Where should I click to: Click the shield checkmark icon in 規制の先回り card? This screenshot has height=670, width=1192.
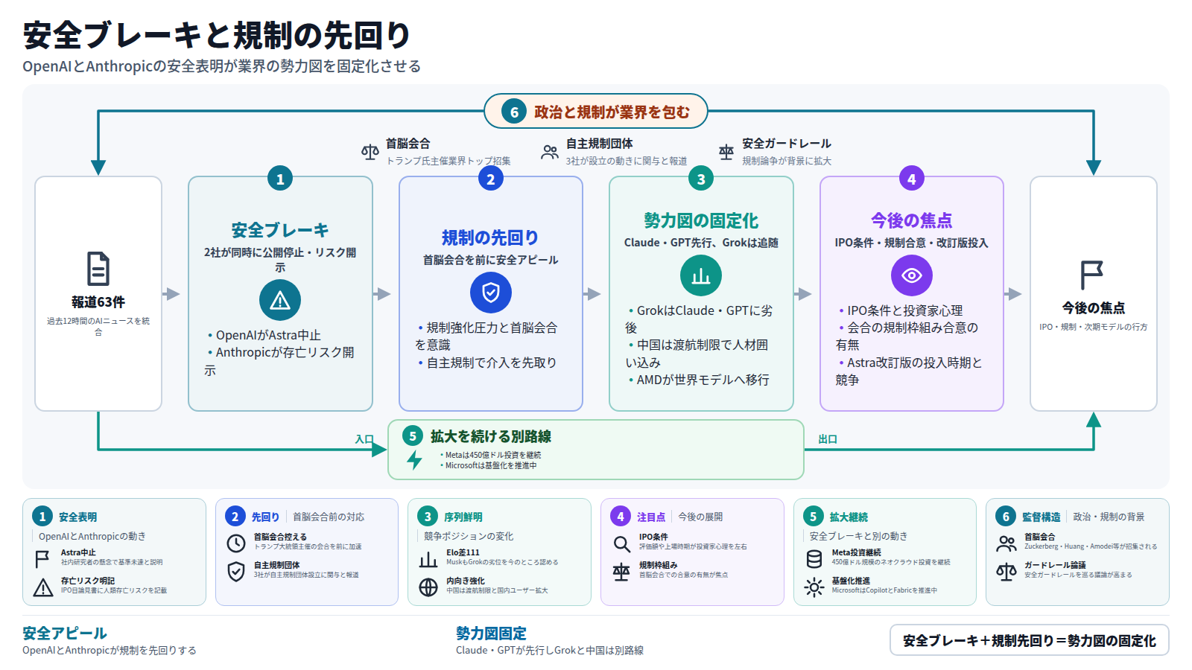coord(491,293)
